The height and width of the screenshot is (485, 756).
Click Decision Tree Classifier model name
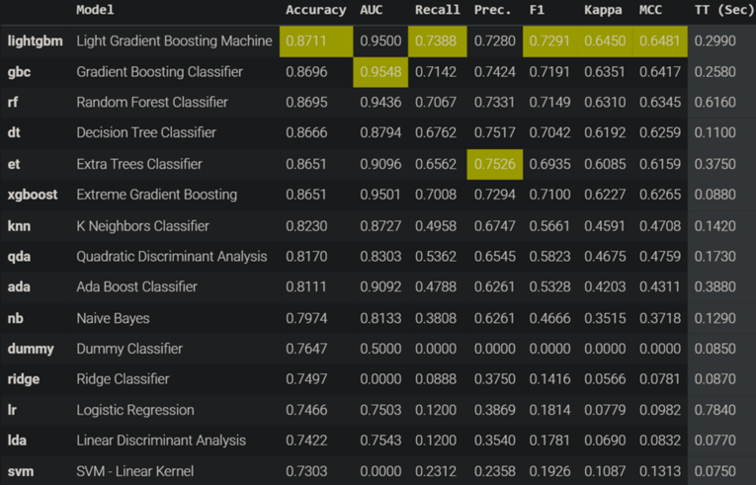click(x=146, y=132)
